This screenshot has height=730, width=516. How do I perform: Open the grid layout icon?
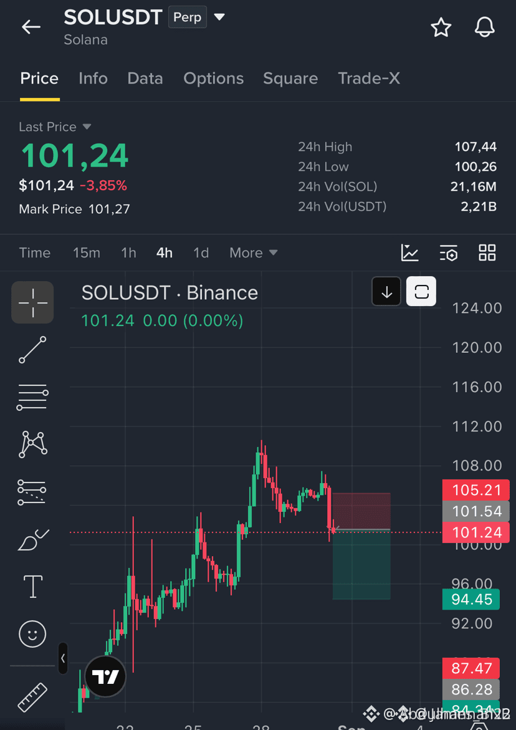click(x=487, y=252)
